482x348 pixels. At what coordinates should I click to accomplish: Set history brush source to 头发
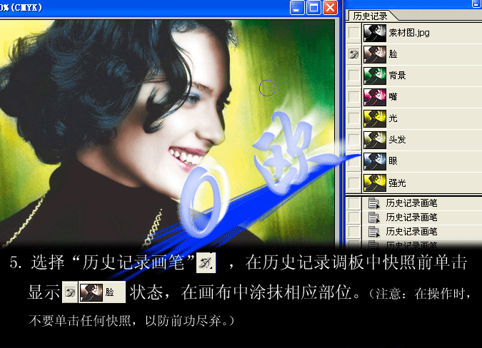click(x=353, y=140)
